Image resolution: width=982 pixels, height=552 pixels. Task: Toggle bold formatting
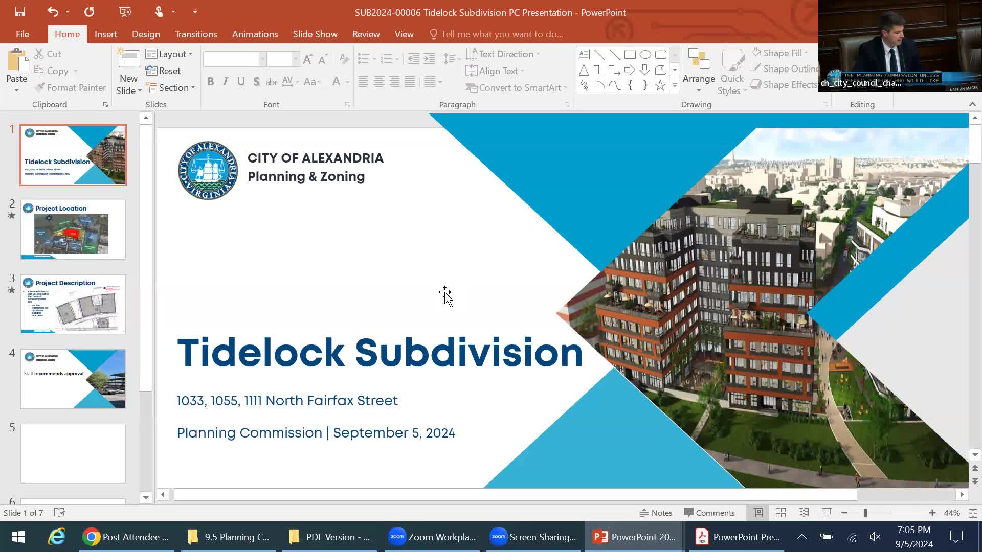pos(210,81)
